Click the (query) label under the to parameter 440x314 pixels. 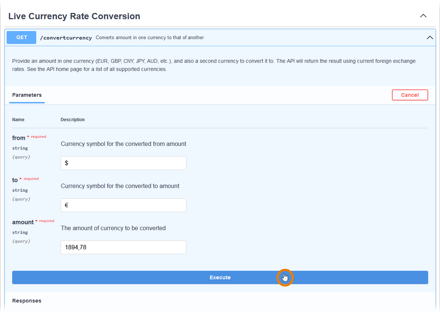[21, 199]
